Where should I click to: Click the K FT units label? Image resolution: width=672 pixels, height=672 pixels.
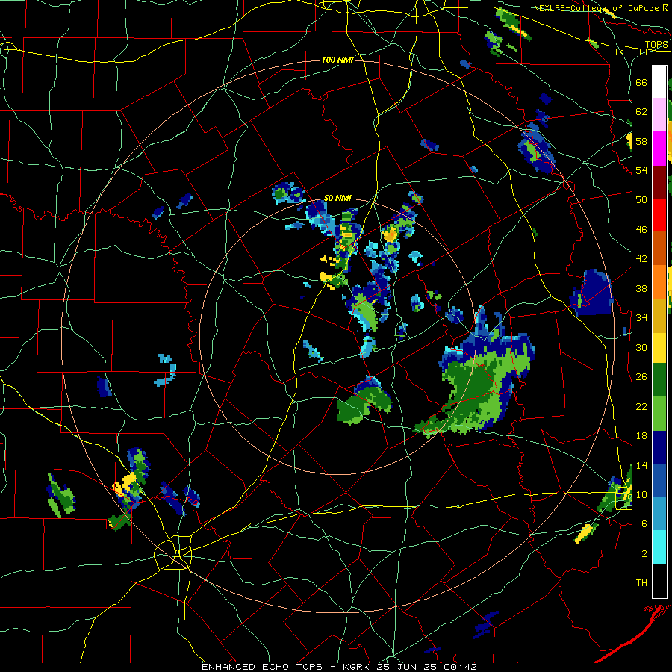pyautogui.click(x=631, y=52)
